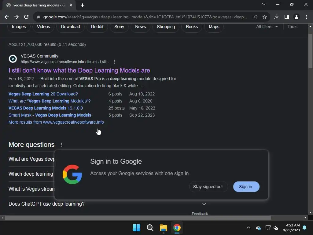This screenshot has height=235, width=313.
Task: Select the Sony filter chip
Action: (119, 27)
